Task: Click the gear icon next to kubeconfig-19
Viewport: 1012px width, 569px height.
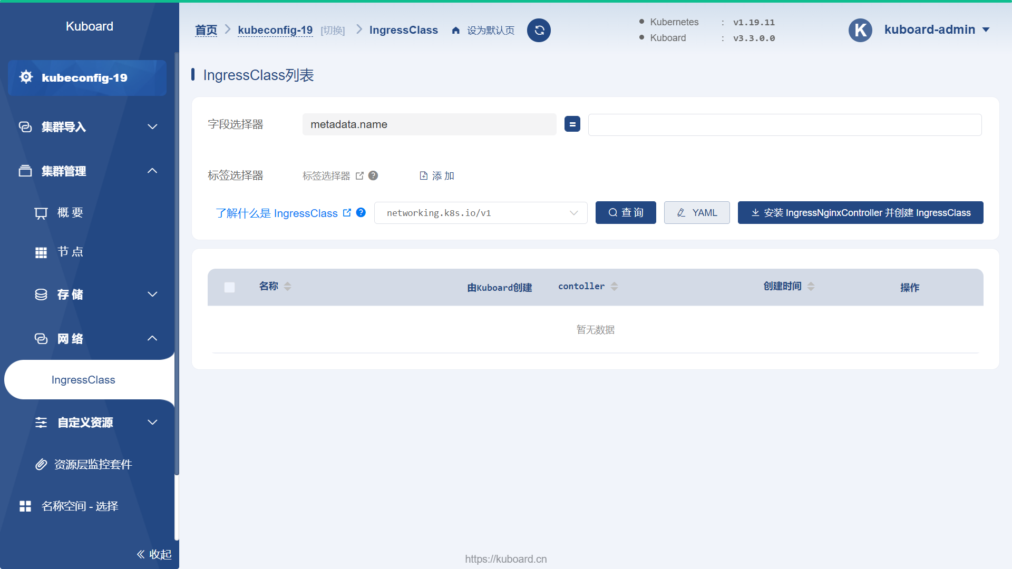Action: [26, 77]
